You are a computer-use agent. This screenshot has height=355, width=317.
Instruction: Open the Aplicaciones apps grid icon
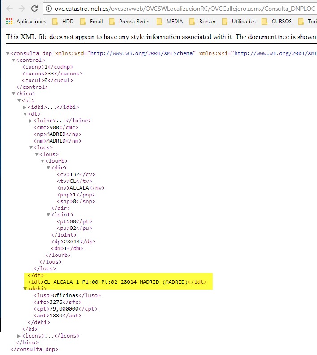[9, 21]
